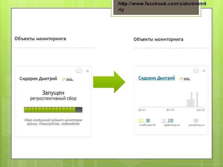Click the right 'Объекты мониторинга' heading

tap(158, 39)
